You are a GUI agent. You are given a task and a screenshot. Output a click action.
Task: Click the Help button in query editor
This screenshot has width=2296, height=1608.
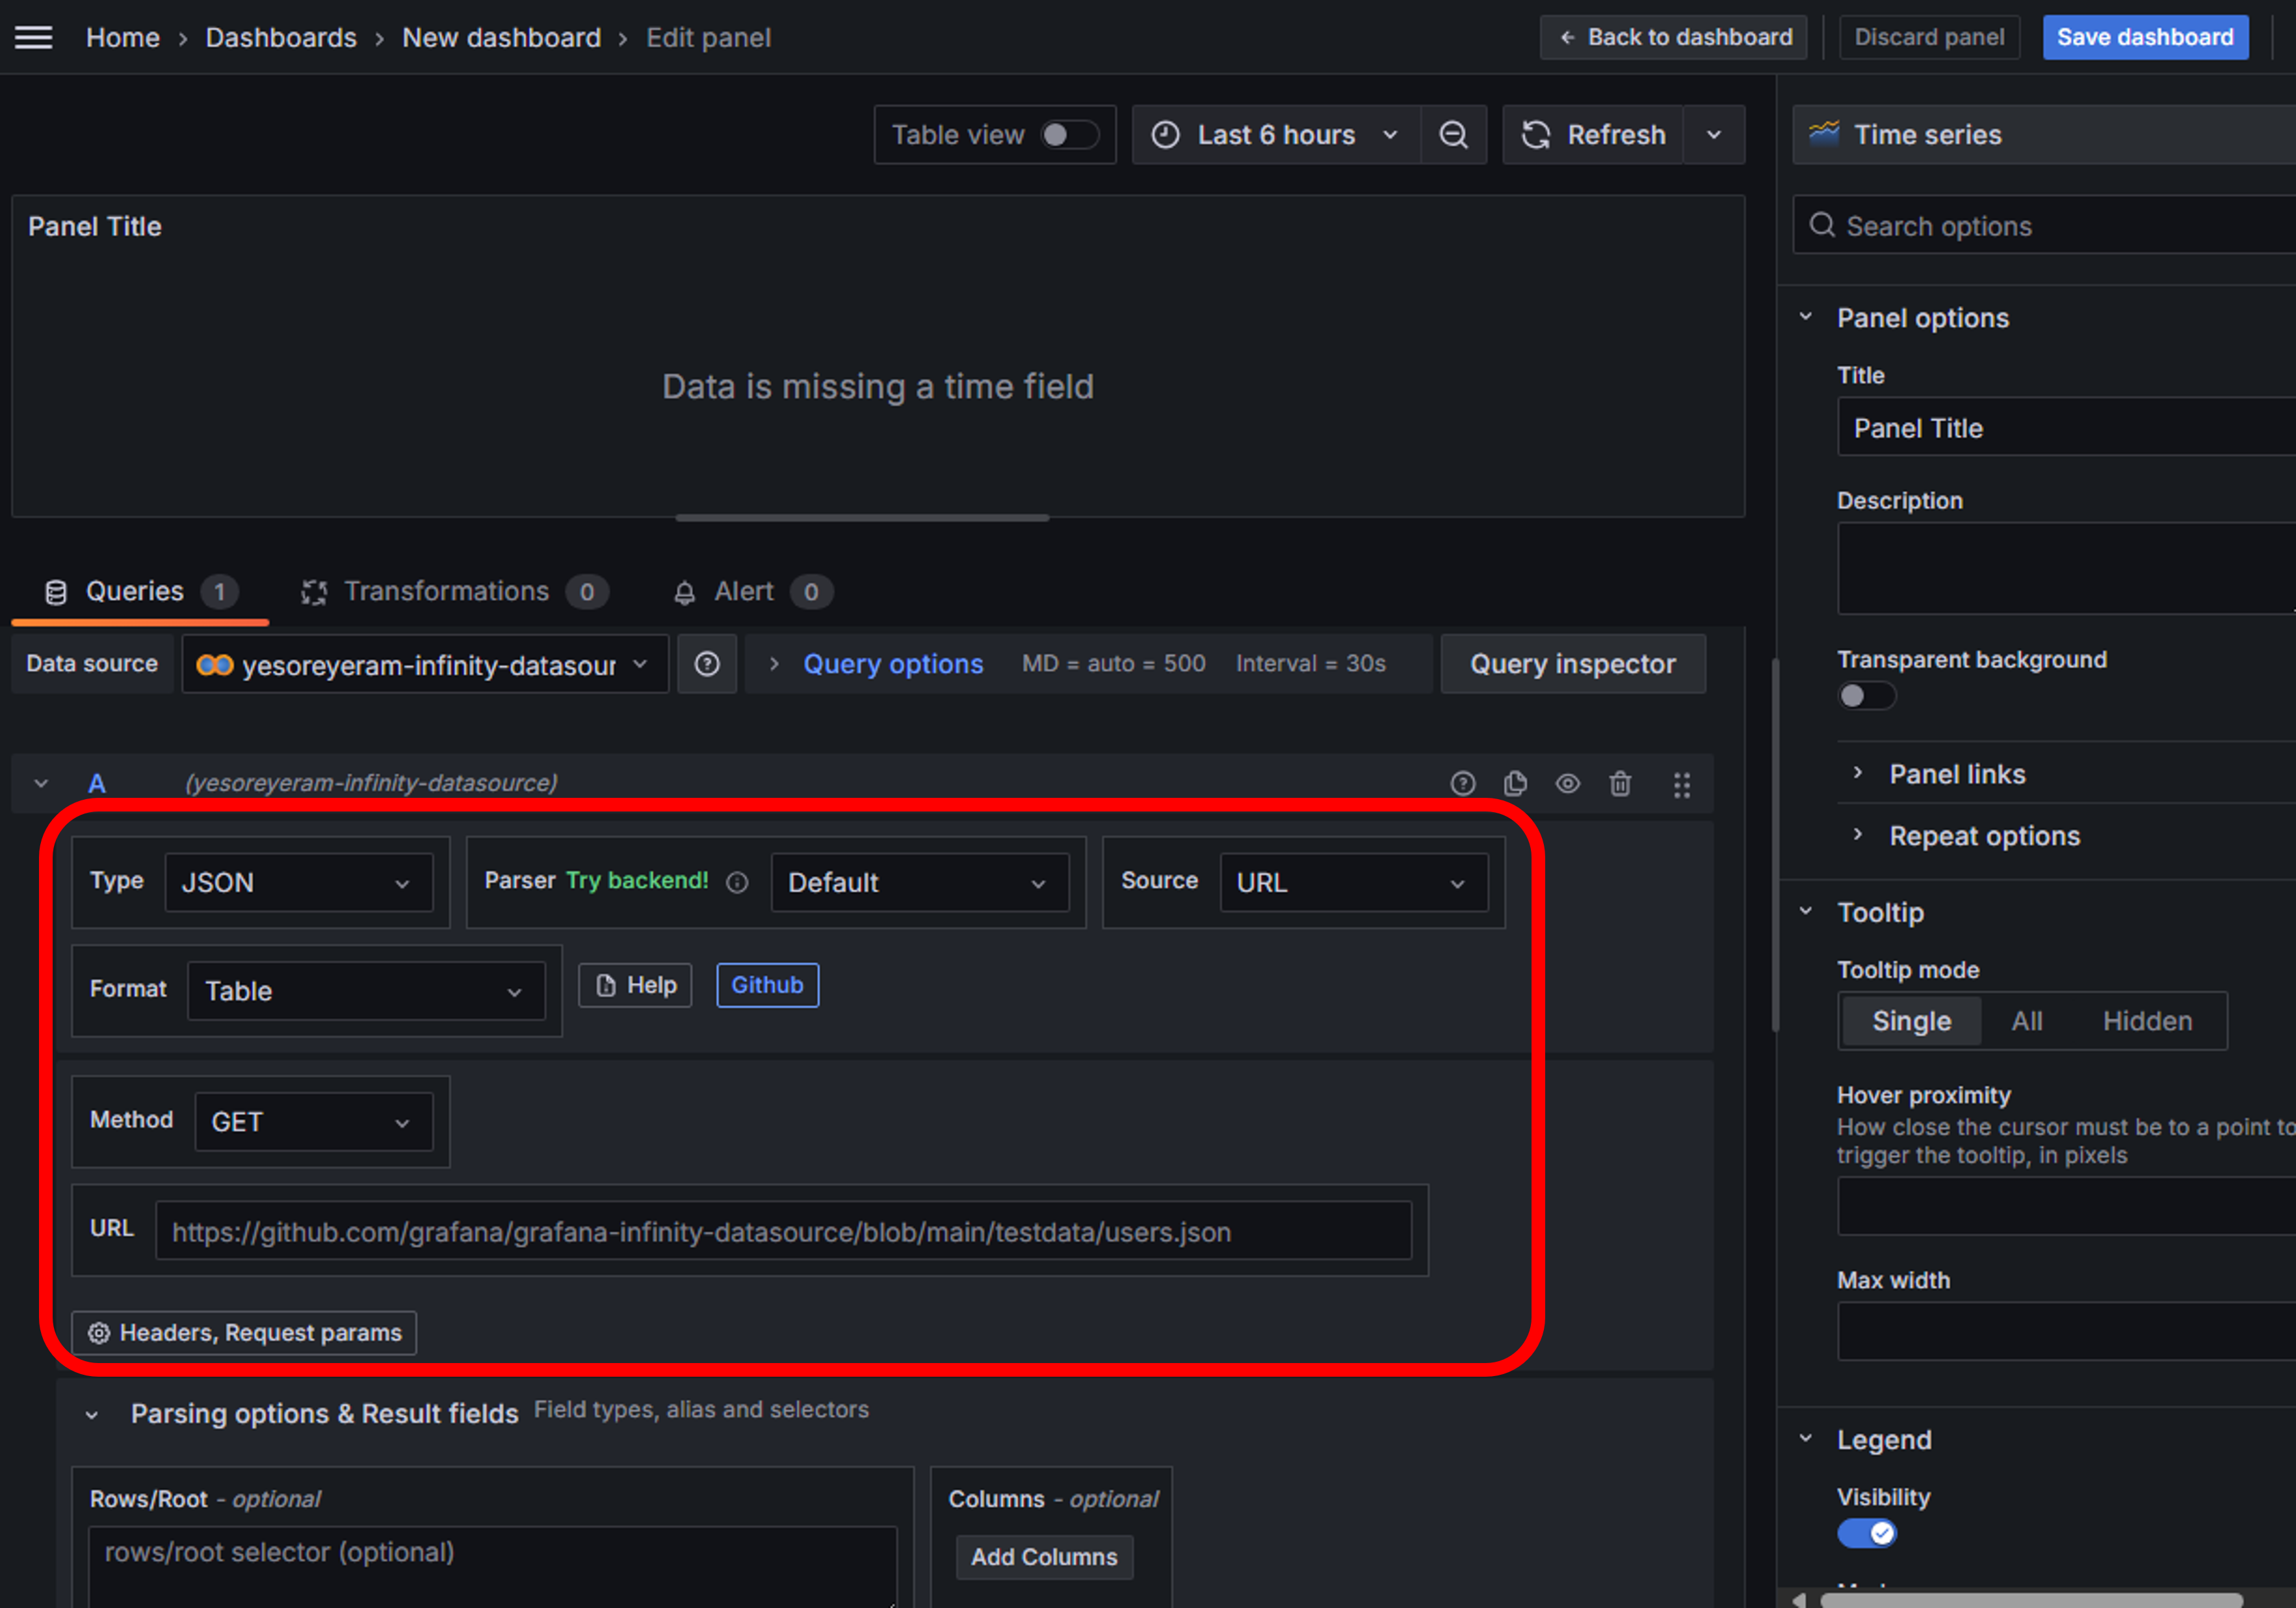tap(635, 986)
